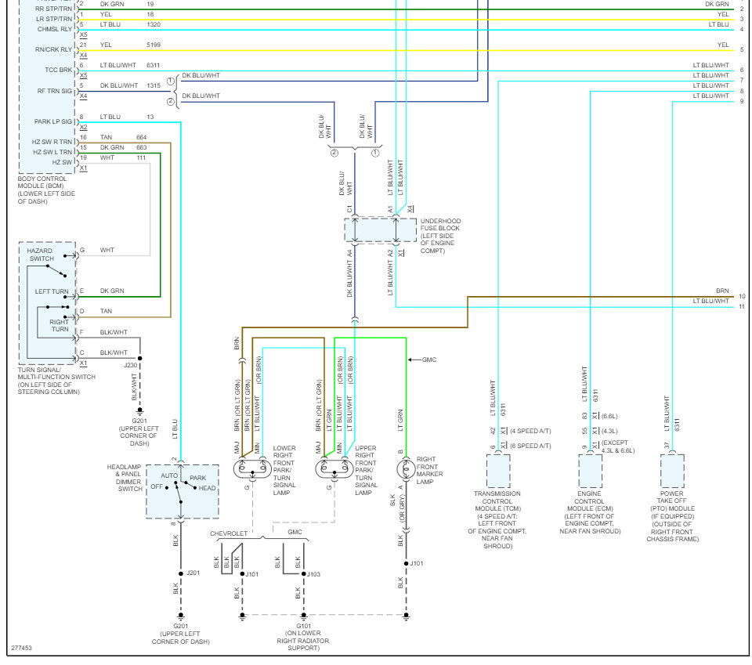Click the LR STP/TRN pin label

tap(54, 19)
